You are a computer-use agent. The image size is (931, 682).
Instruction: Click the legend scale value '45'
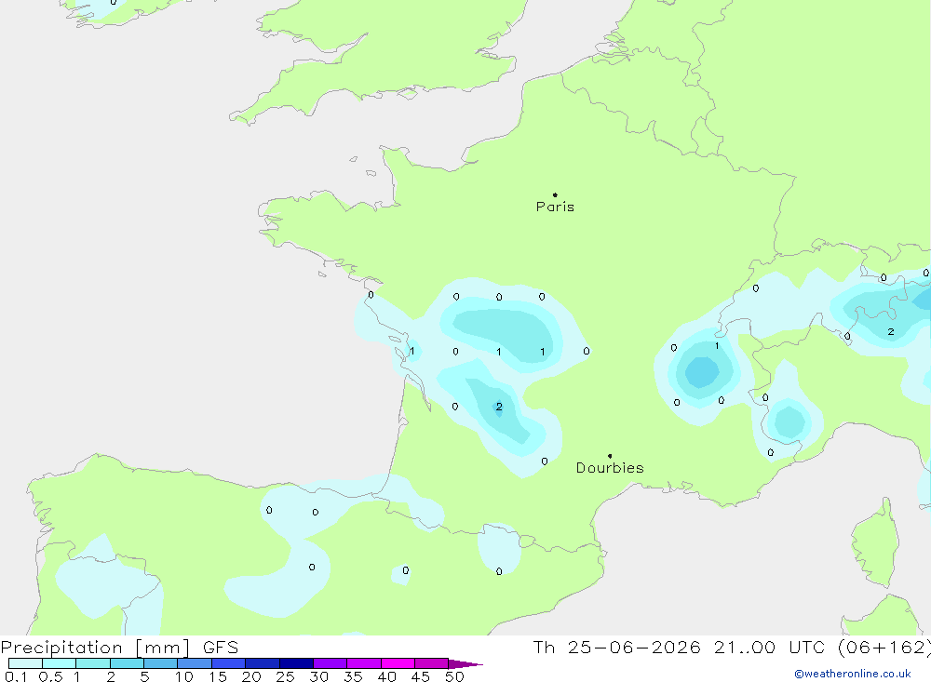pyautogui.click(x=421, y=676)
